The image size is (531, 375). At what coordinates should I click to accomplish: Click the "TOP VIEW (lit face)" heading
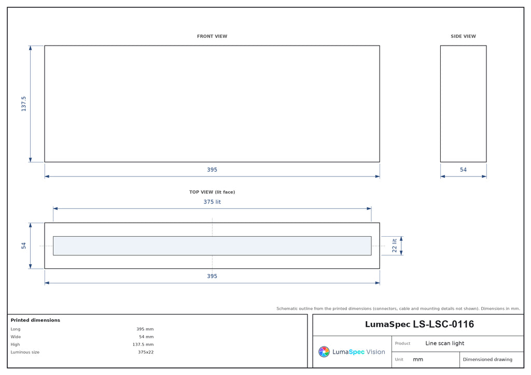click(212, 192)
